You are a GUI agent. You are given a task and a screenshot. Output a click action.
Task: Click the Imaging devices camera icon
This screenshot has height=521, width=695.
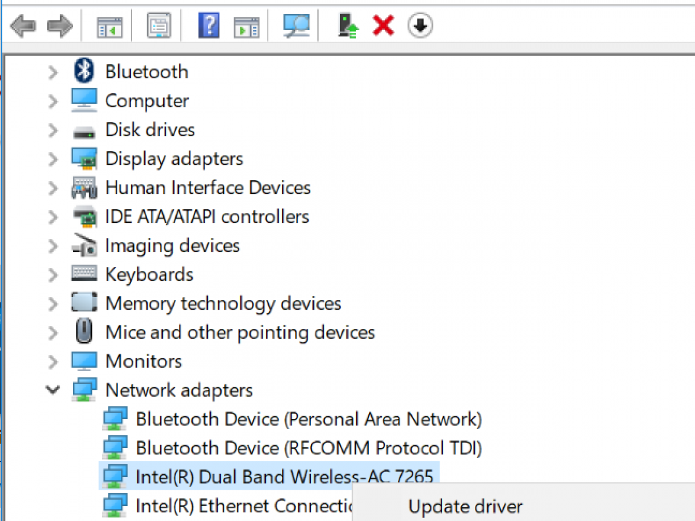tap(85, 245)
